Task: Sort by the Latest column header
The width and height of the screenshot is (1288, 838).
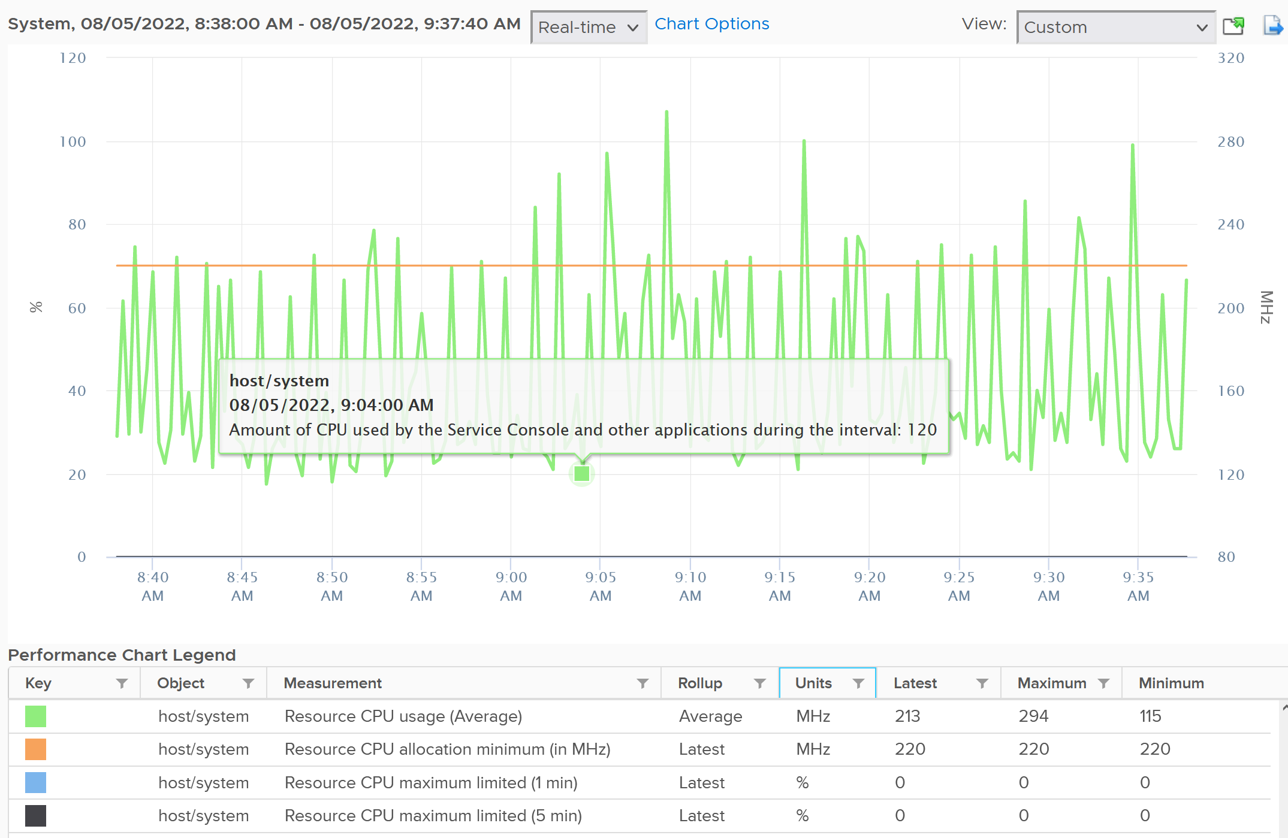Action: [915, 683]
